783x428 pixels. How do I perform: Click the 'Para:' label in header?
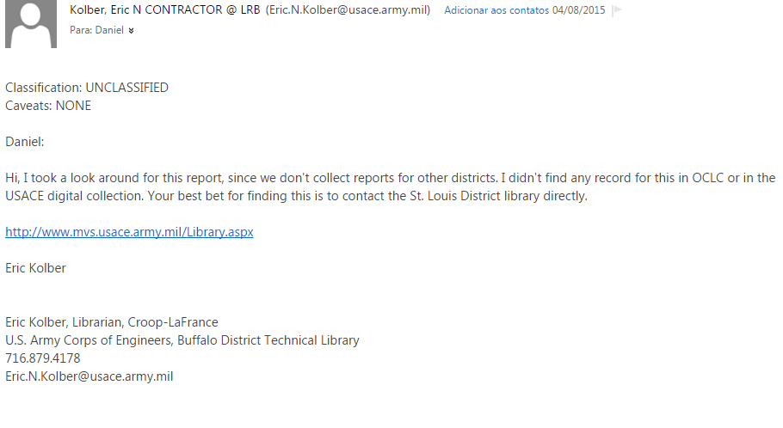tap(80, 30)
